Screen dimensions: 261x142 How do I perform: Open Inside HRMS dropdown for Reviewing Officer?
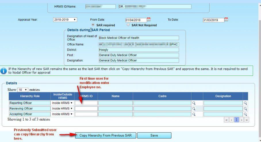62,109
